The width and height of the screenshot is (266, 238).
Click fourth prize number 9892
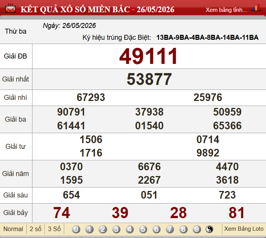208,153
